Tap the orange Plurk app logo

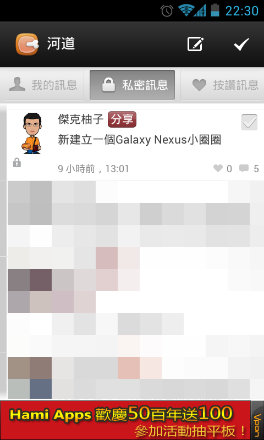tap(26, 44)
